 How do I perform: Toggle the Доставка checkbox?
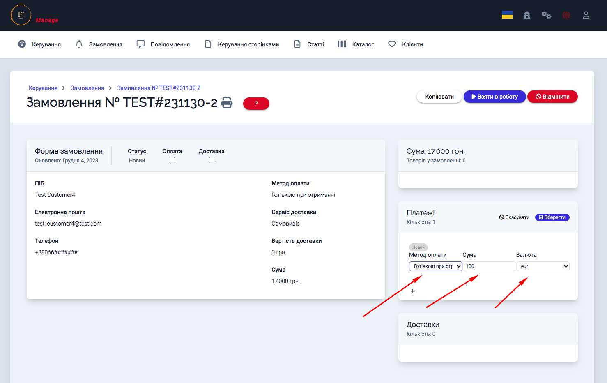[212, 160]
